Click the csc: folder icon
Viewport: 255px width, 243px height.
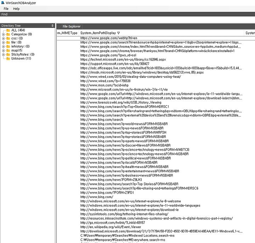click(8, 39)
